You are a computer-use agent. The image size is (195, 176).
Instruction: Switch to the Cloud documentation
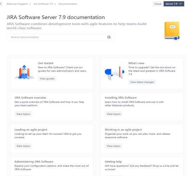[158, 4]
